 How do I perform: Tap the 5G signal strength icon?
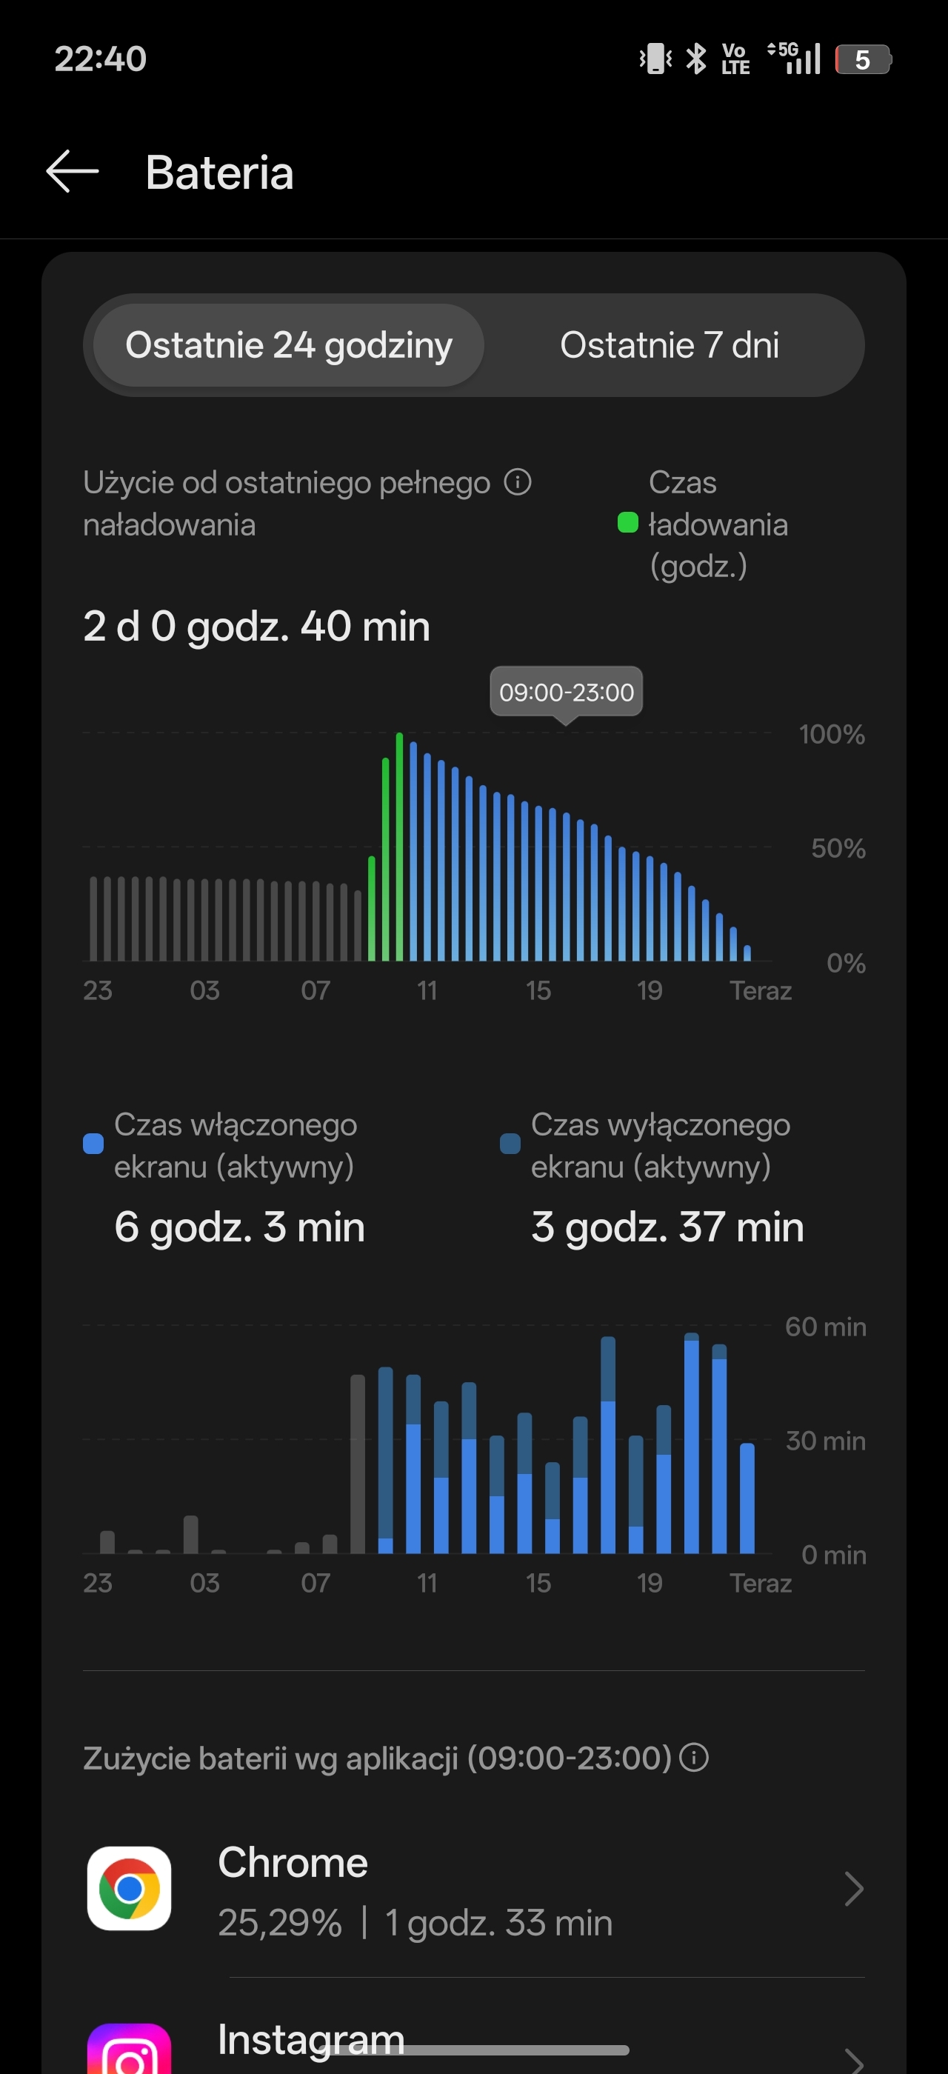[x=794, y=59]
